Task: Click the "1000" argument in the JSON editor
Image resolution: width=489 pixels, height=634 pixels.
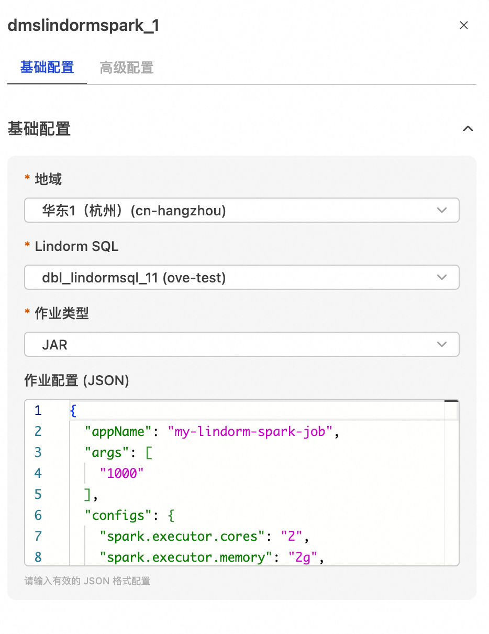Action: click(x=121, y=473)
